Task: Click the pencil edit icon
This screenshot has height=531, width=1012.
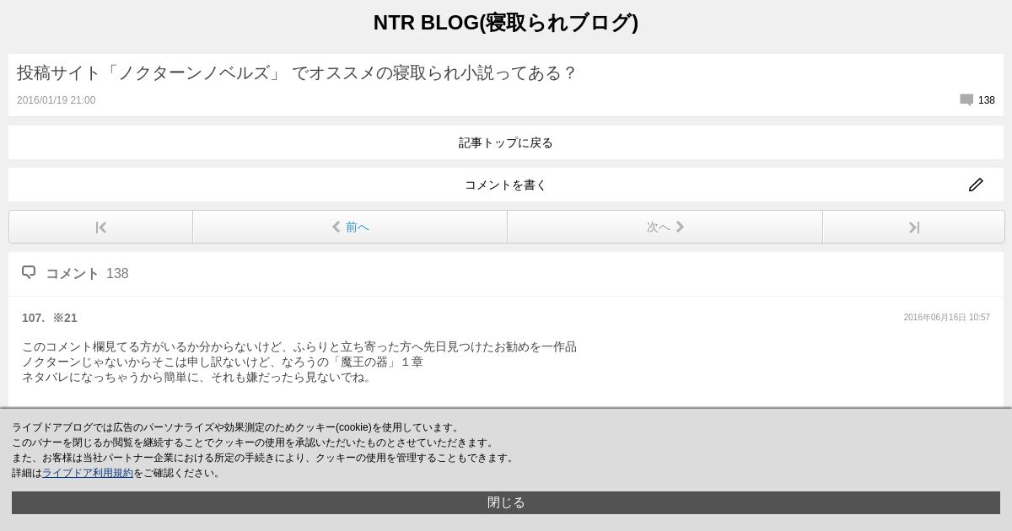Action: tap(976, 185)
